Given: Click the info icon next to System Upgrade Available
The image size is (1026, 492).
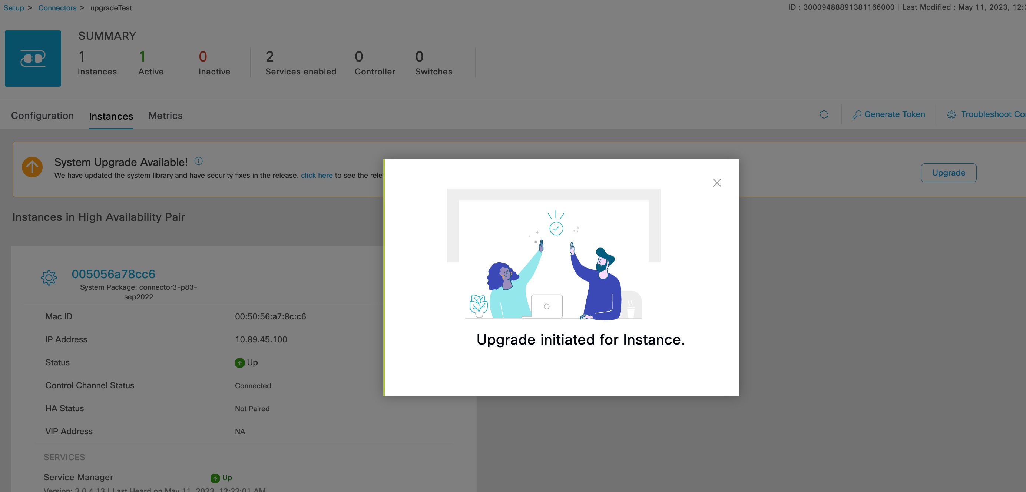Looking at the screenshot, I should 198,161.
